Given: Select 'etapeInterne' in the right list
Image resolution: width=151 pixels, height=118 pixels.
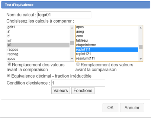Looking at the screenshot, I should click(107, 45).
